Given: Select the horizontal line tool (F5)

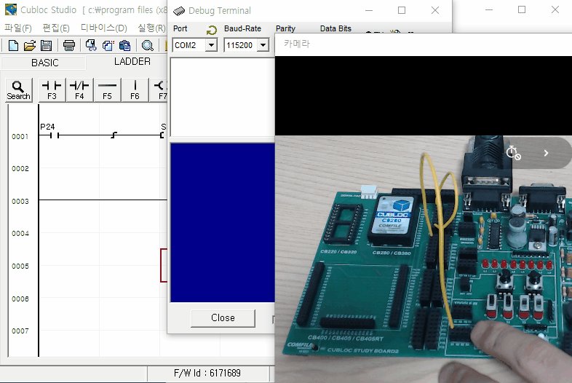Looking at the screenshot, I should (107, 90).
